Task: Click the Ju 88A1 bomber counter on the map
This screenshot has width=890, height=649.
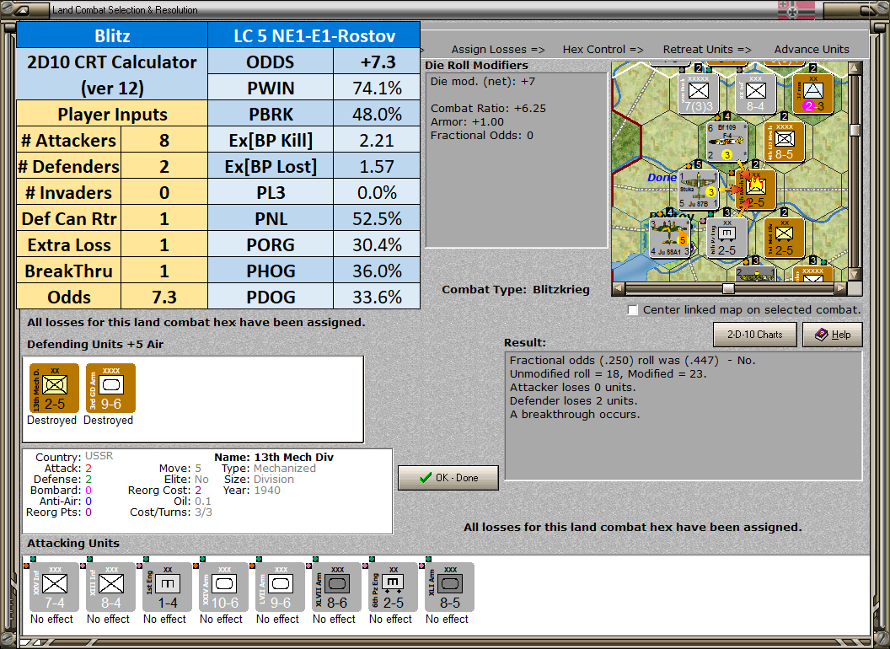Action: [x=670, y=238]
